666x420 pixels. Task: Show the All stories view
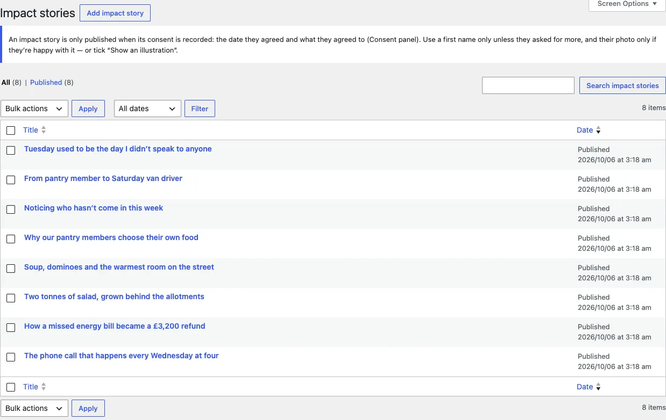tap(6, 82)
